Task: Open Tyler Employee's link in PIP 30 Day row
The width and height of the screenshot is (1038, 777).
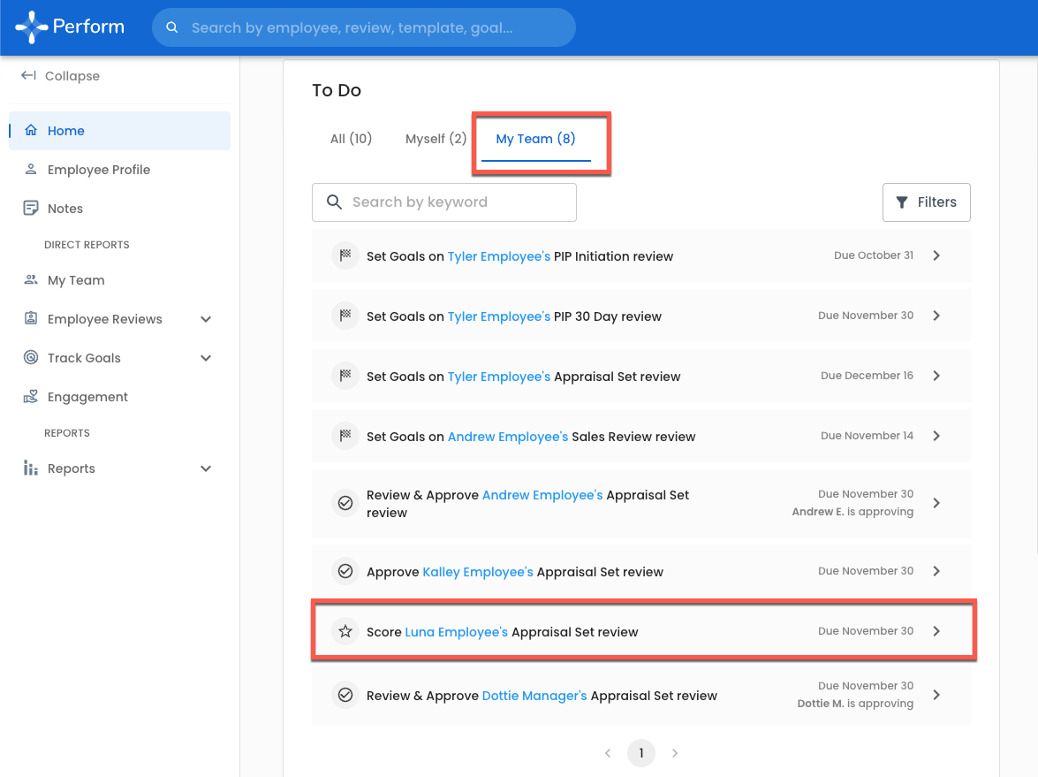Action: click(498, 316)
